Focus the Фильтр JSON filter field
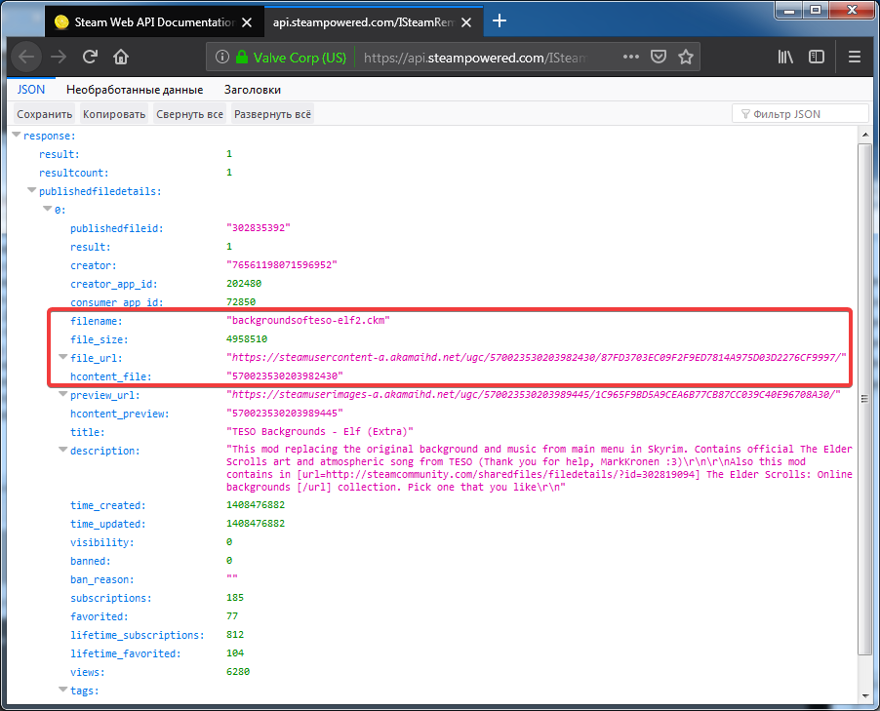880x711 pixels. pos(800,114)
